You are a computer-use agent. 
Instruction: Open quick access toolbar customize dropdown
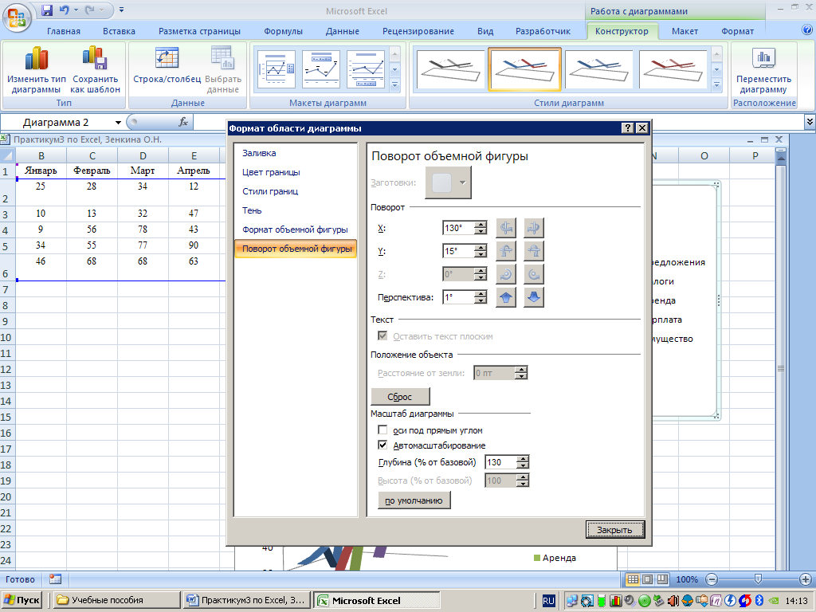[x=121, y=10]
